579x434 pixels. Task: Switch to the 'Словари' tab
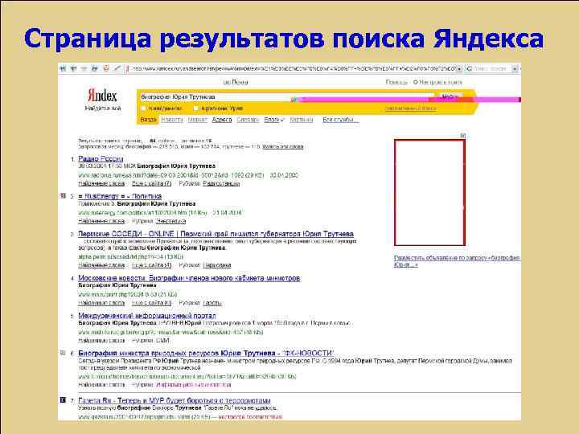click(x=248, y=120)
